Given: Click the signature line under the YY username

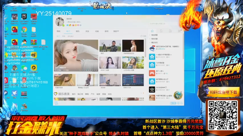Looking at the screenshot, I should [74, 22].
